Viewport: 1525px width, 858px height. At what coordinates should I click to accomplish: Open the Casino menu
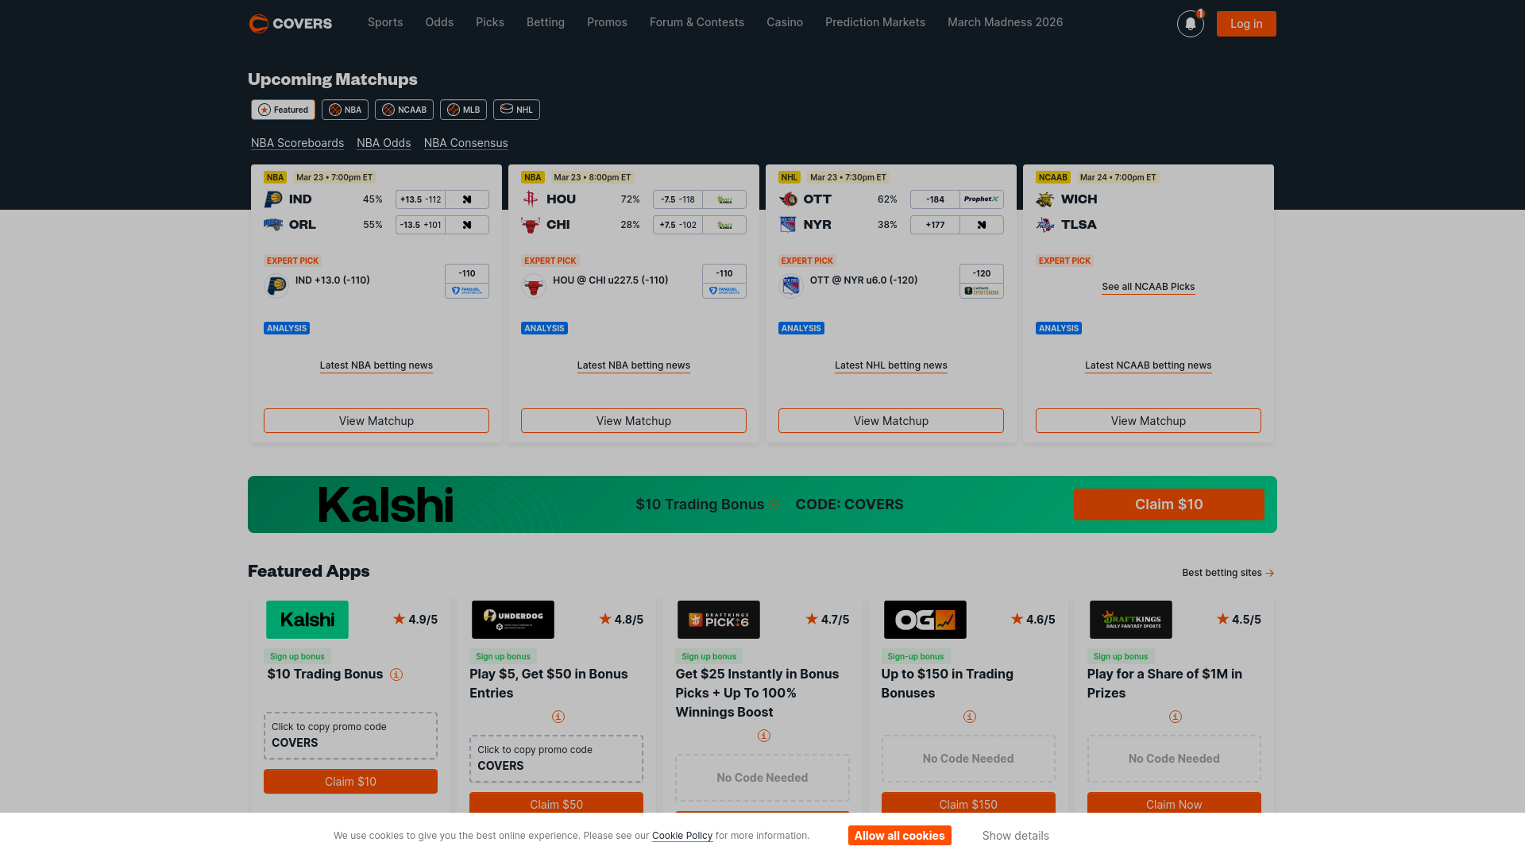point(785,22)
